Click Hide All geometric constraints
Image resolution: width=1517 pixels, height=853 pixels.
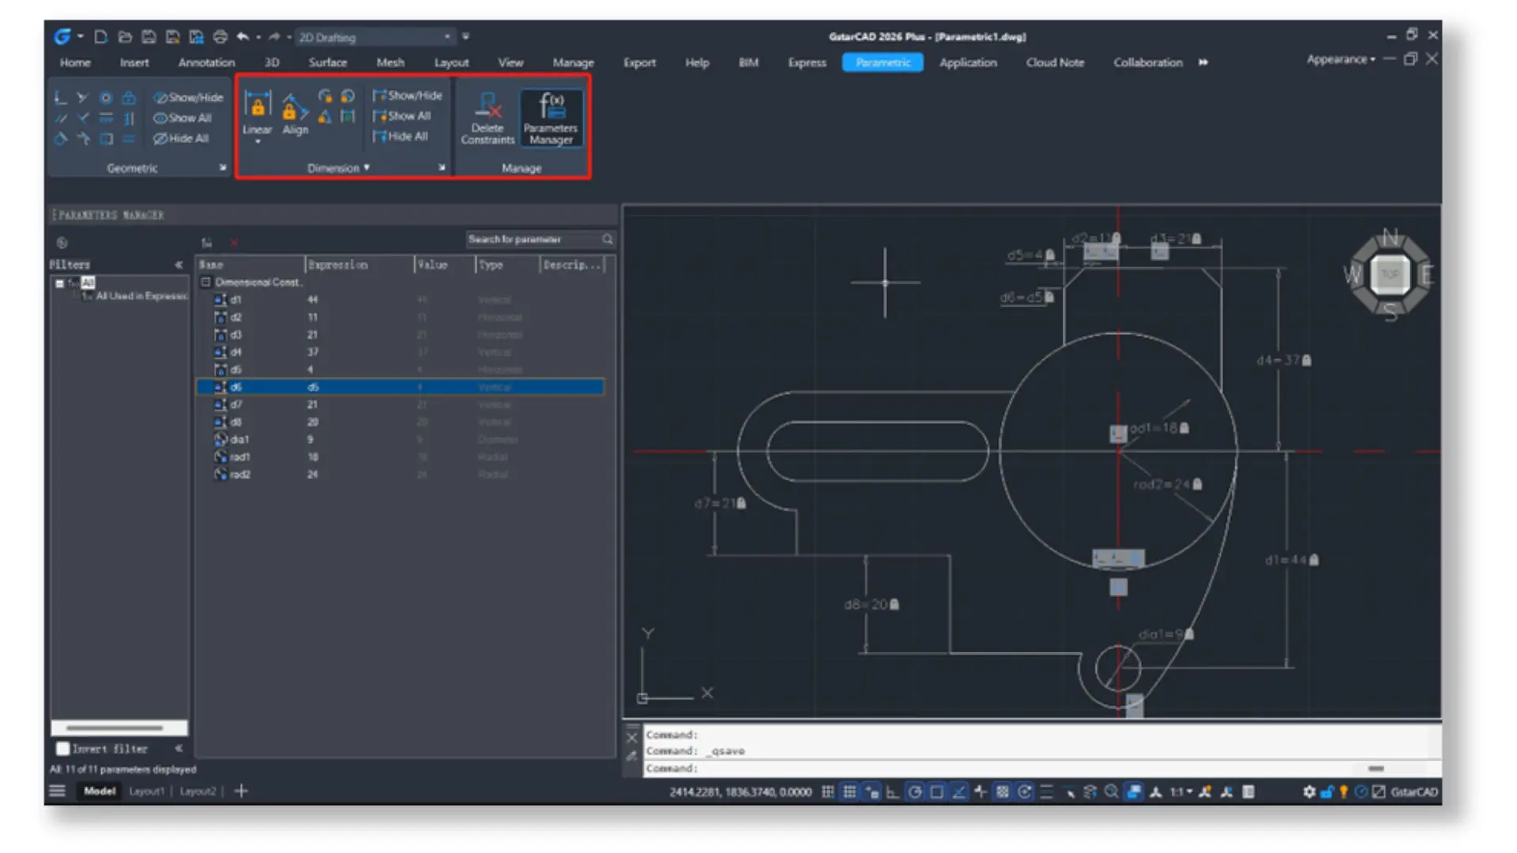click(182, 139)
